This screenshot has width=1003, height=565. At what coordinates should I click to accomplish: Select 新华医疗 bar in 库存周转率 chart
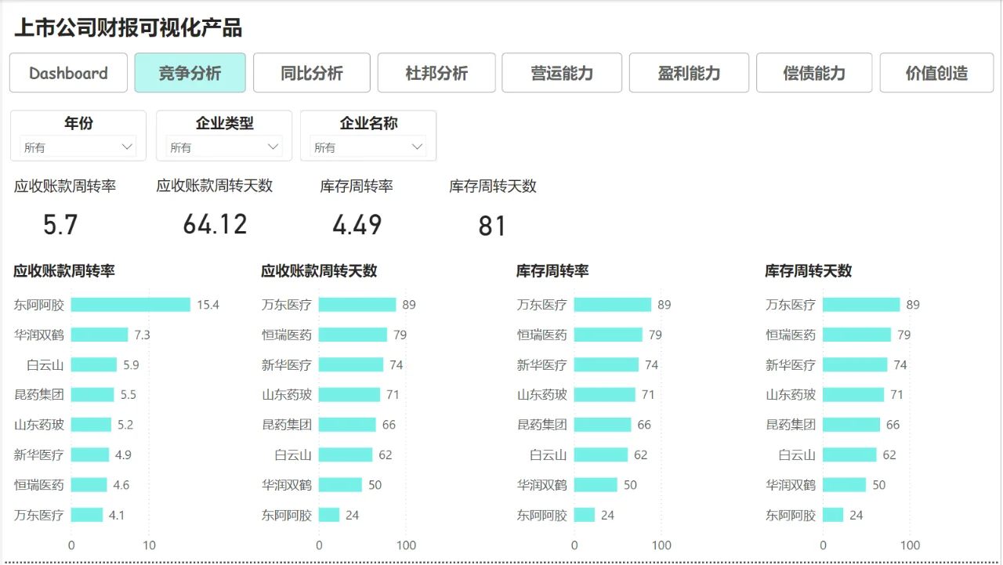[x=607, y=364]
